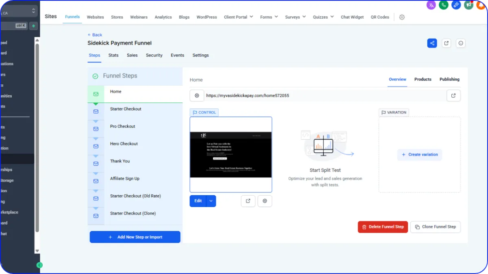The width and height of the screenshot is (488, 274).
Task: Select the Thank You funnel step
Action: click(135, 163)
